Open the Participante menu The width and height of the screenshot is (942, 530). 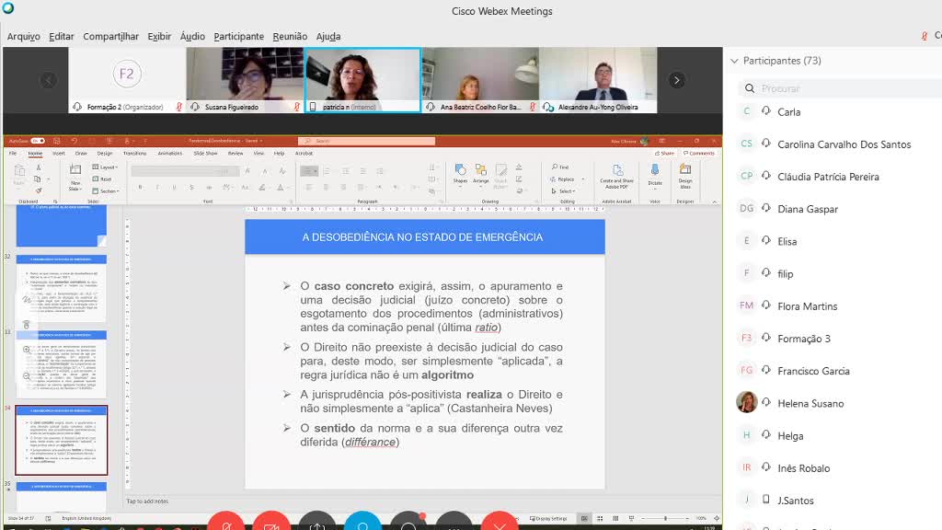coord(238,37)
